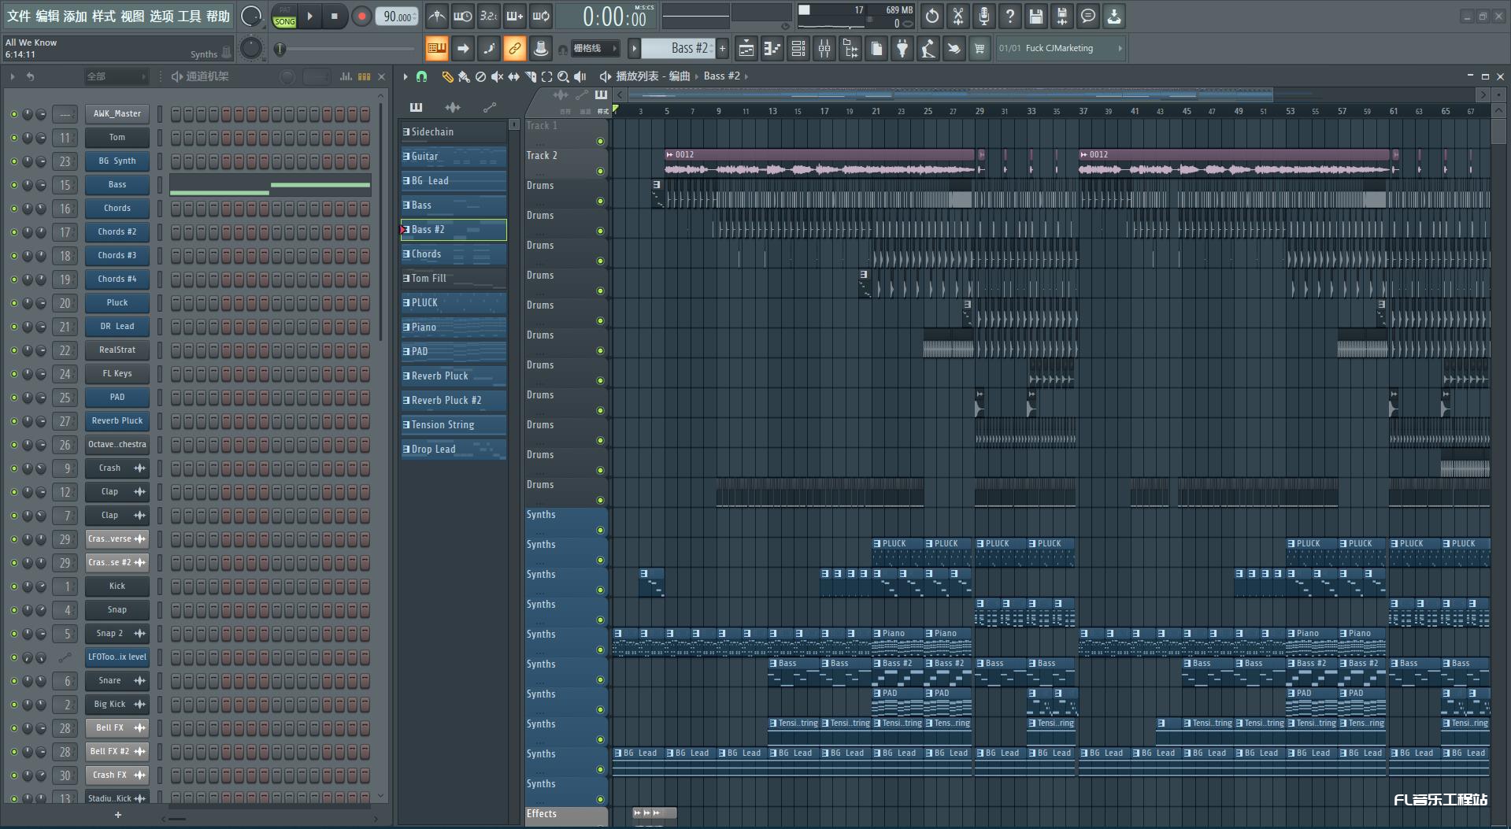
Task: Click the 90.000 tempo field
Action: coord(398,17)
